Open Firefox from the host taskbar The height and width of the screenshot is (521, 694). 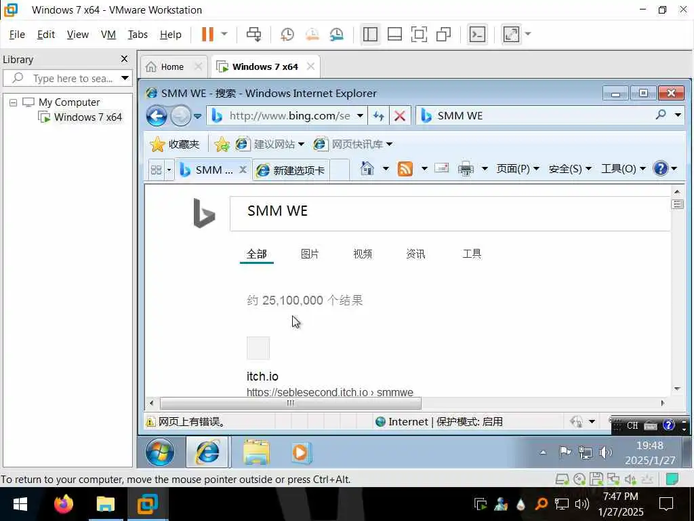point(63,504)
